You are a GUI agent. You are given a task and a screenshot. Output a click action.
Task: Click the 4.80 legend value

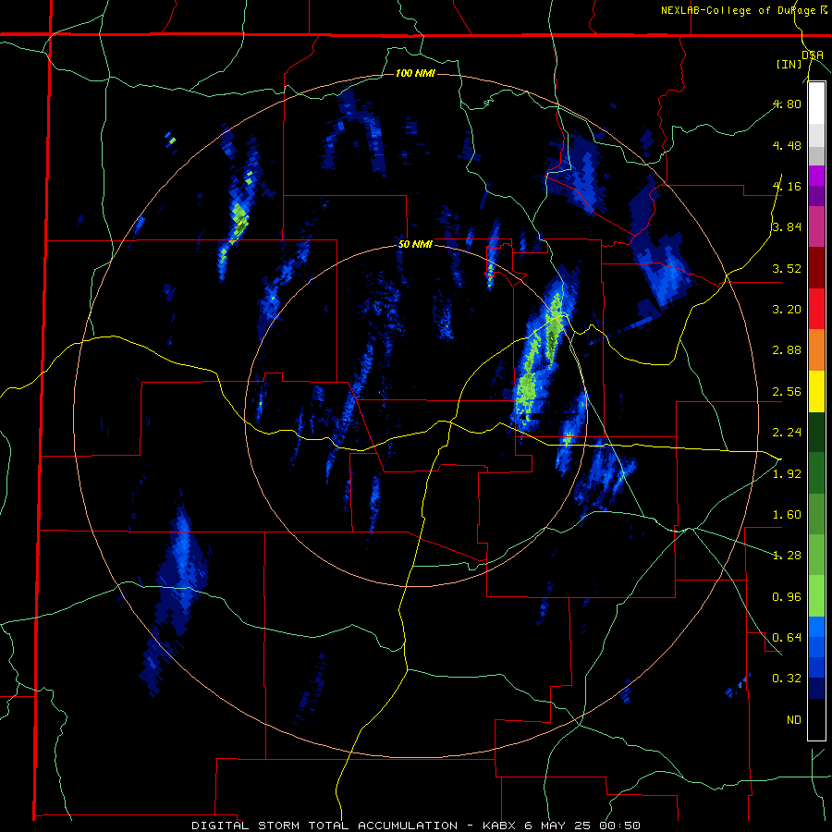point(787,104)
